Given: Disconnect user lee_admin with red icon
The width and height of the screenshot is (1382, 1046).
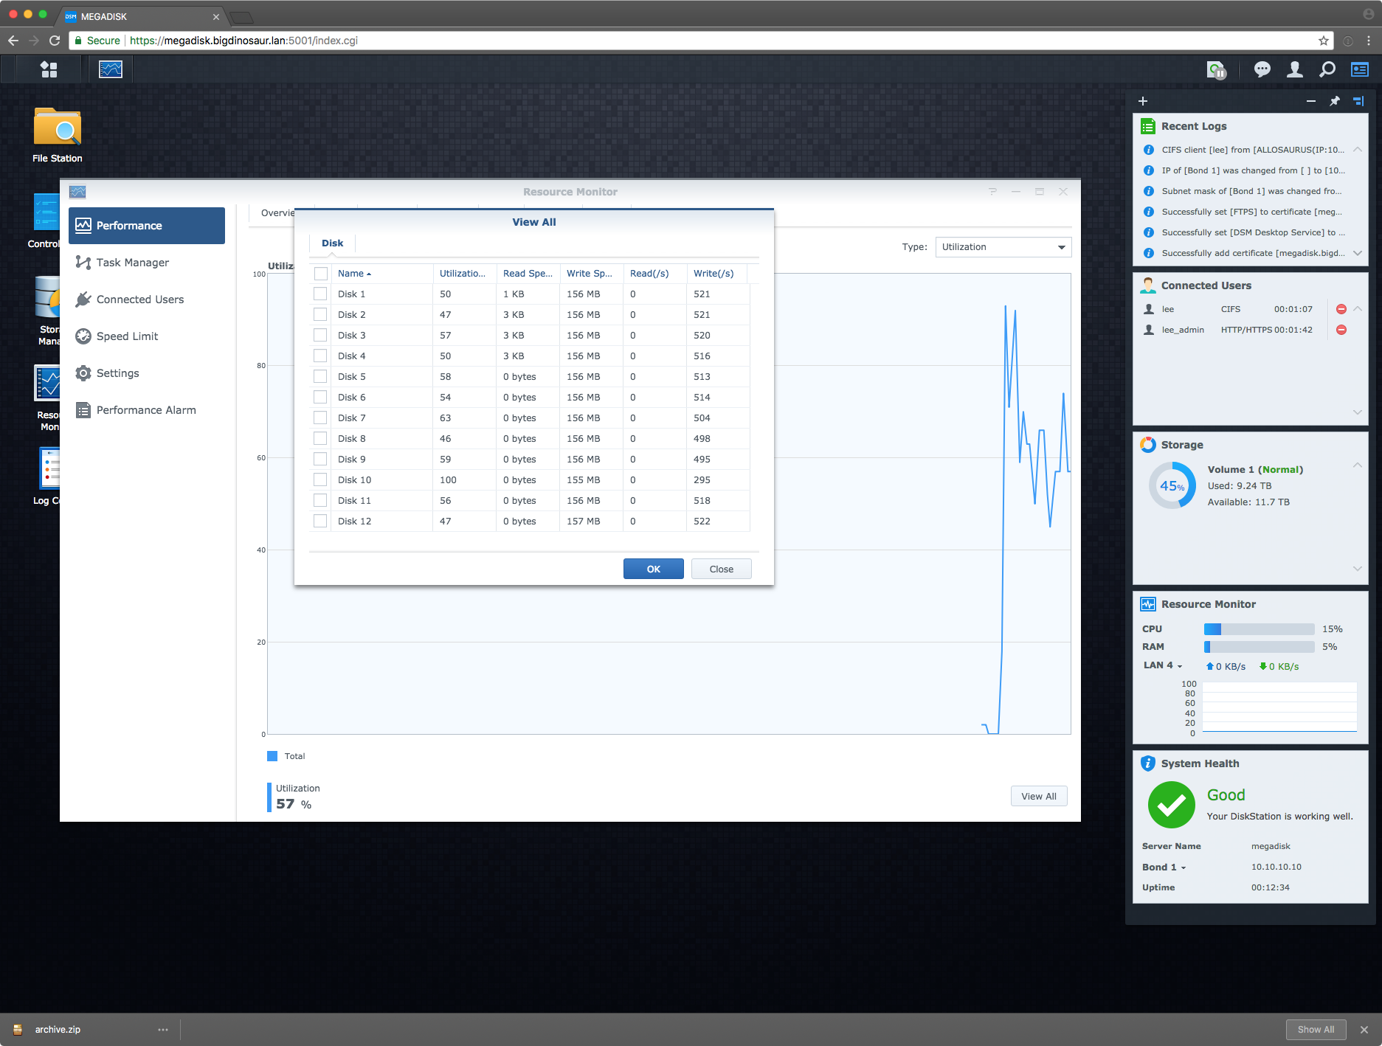Looking at the screenshot, I should pyautogui.click(x=1341, y=330).
